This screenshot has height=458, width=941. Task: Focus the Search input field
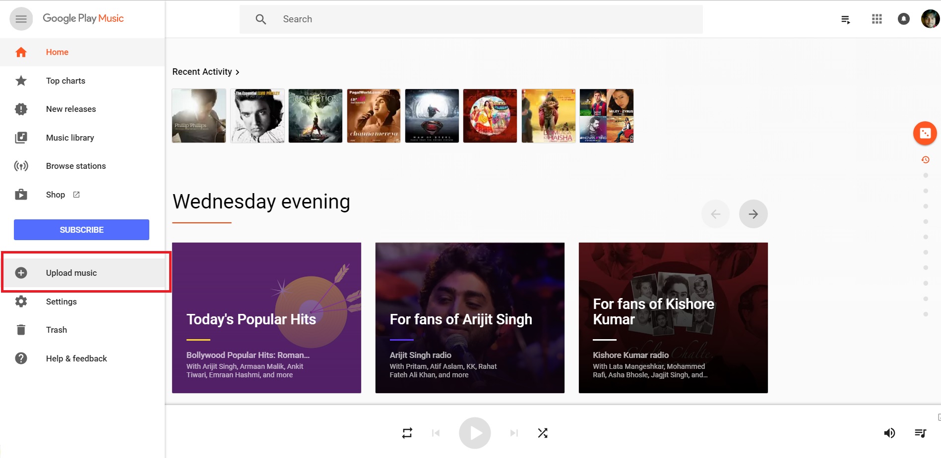471,19
